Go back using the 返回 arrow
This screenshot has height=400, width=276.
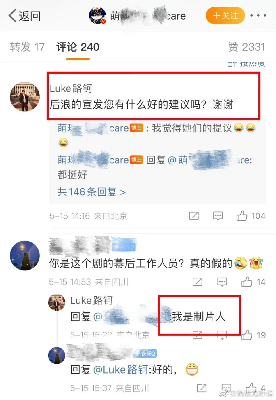24,16
